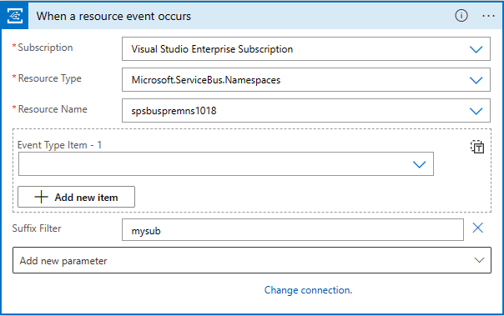This screenshot has width=504, height=316.
Task: Switch Event Type to text array input
Action: point(477,147)
